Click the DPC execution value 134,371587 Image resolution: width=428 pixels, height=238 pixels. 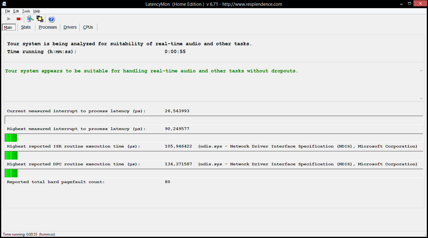click(x=178, y=164)
